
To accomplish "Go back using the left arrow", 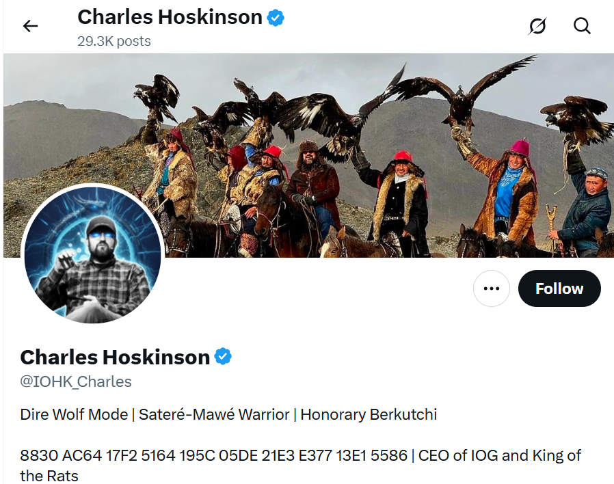I will [30, 26].
